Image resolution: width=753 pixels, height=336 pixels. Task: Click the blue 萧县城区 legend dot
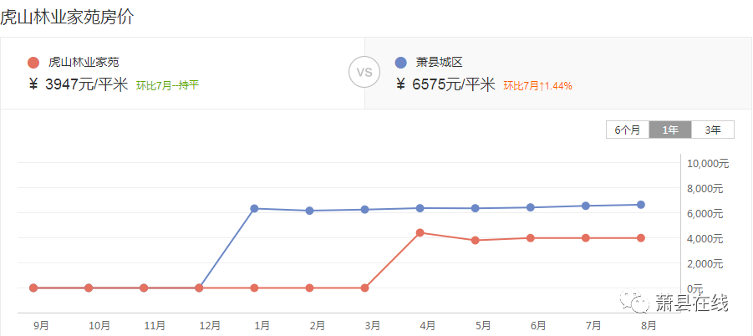click(400, 63)
